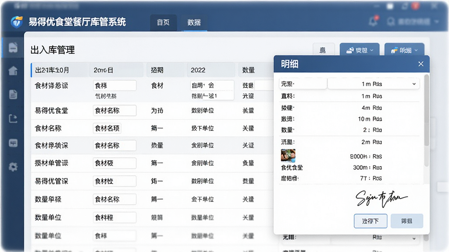Click the 2022 header cell
This screenshot has width=449, height=252.
click(211, 70)
